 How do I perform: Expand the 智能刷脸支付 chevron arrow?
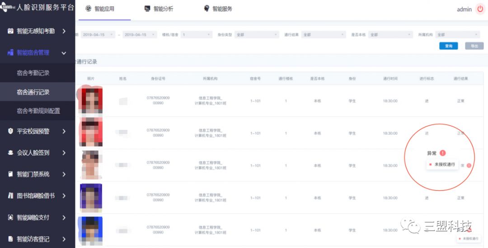(x=64, y=217)
